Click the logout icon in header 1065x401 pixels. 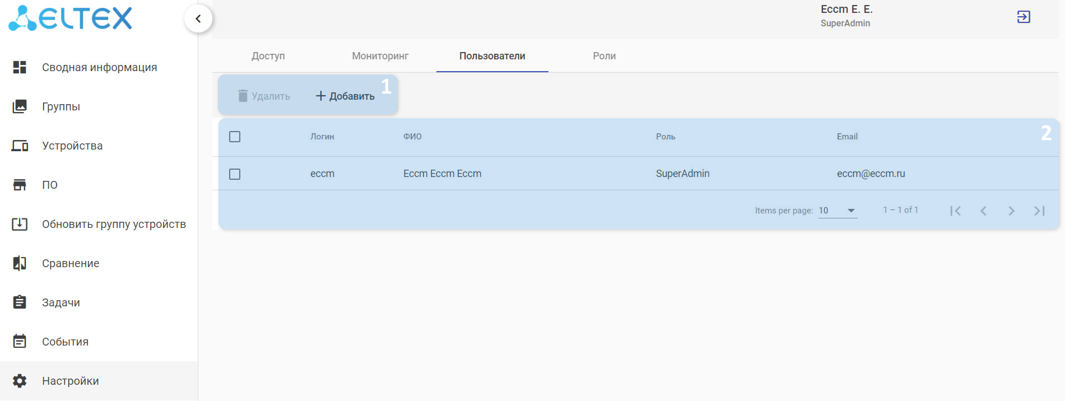tap(1024, 17)
